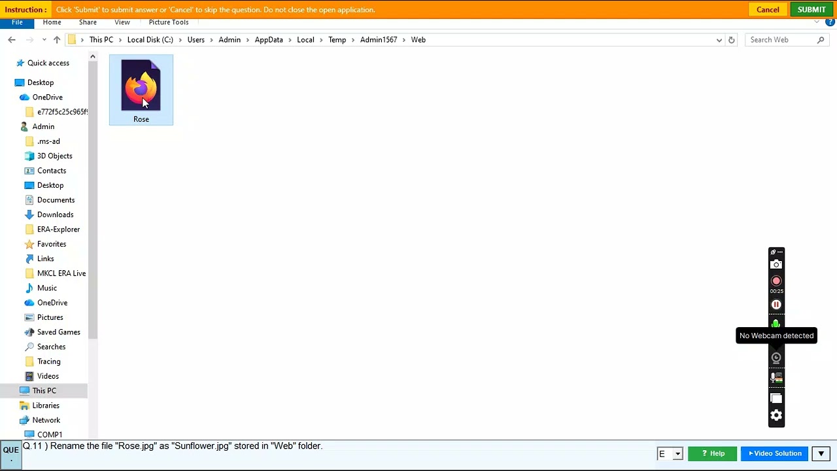Viewport: 837px width, 471px height.
Task: Open Music folder in navigation pane
Action: (47, 288)
